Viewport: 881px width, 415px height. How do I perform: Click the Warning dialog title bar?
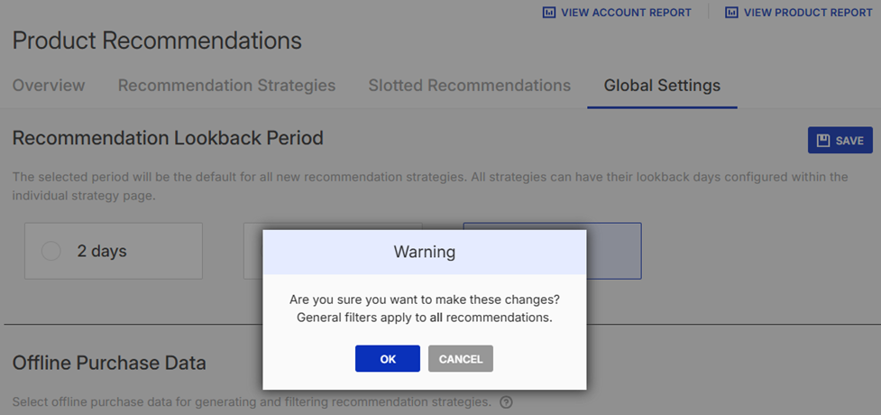[424, 252]
